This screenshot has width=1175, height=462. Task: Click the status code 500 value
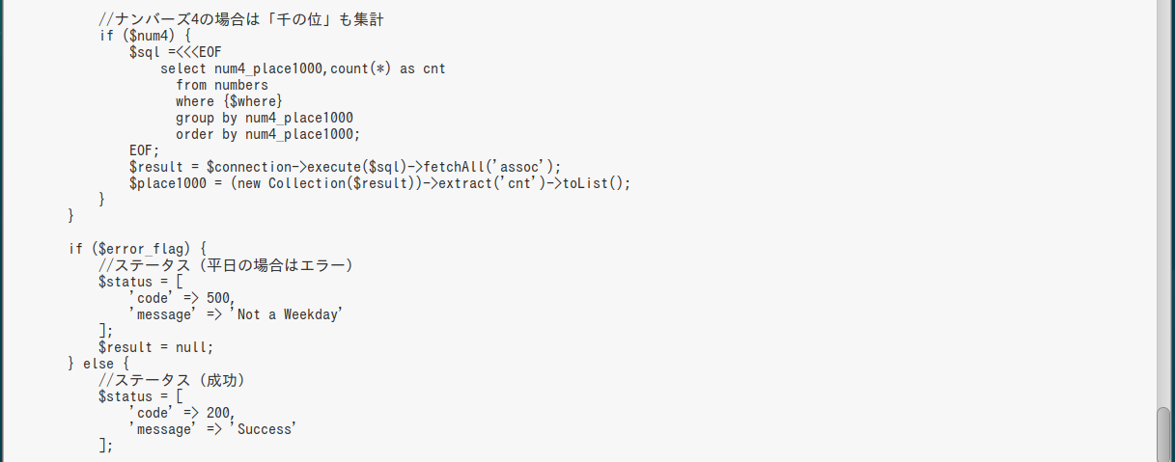pos(219,298)
